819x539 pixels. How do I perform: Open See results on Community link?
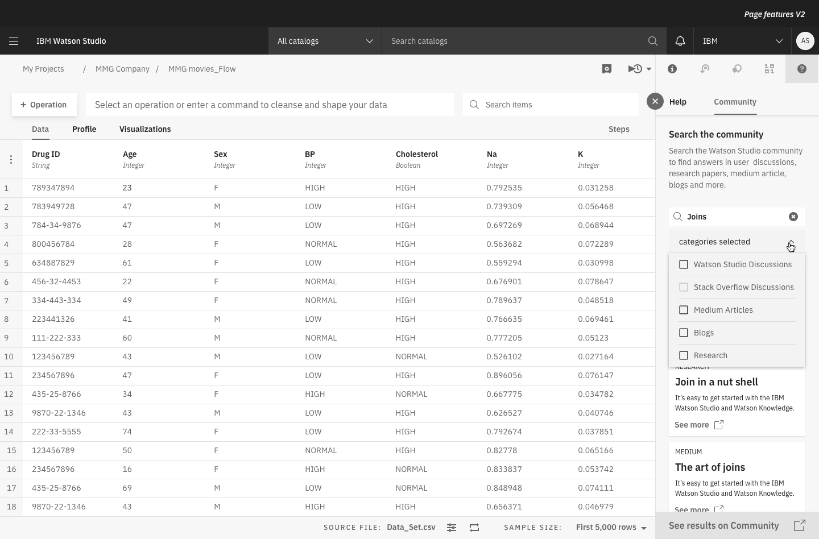pyautogui.click(x=737, y=525)
